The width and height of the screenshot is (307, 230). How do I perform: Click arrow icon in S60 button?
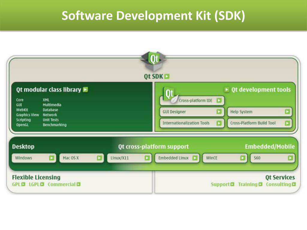[290, 158]
